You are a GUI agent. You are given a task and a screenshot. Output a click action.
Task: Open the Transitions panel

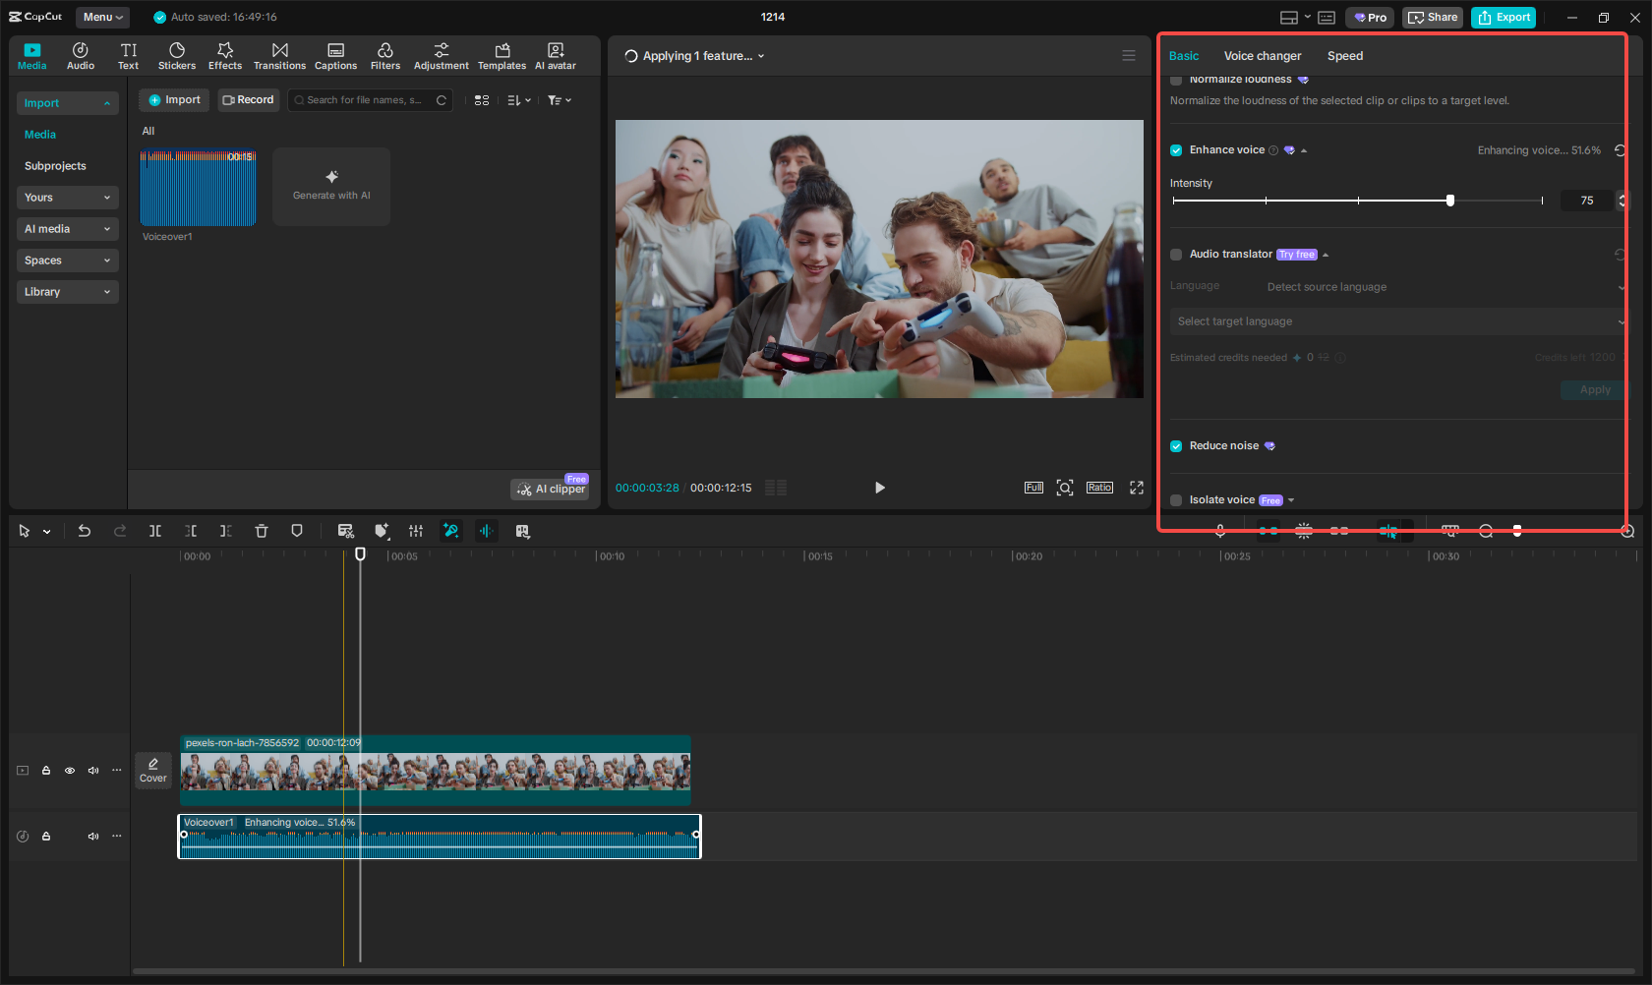coord(279,56)
